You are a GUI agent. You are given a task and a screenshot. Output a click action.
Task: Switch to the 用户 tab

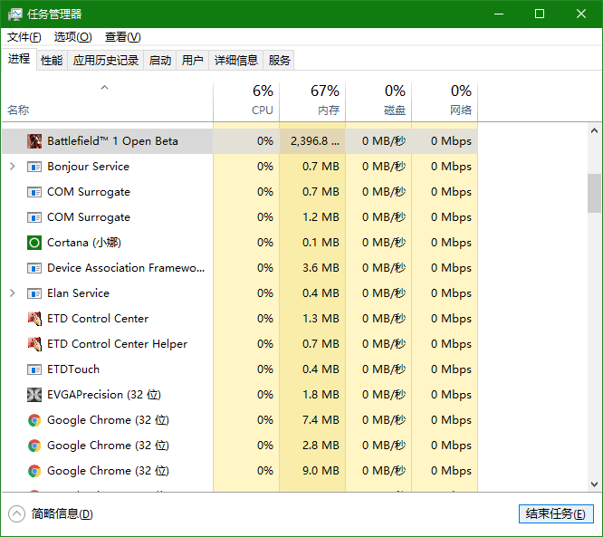coord(192,61)
